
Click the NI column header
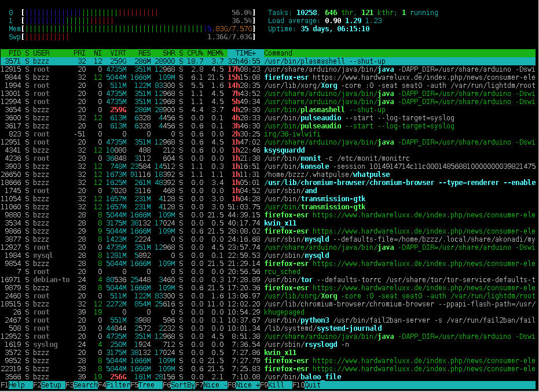98,53
